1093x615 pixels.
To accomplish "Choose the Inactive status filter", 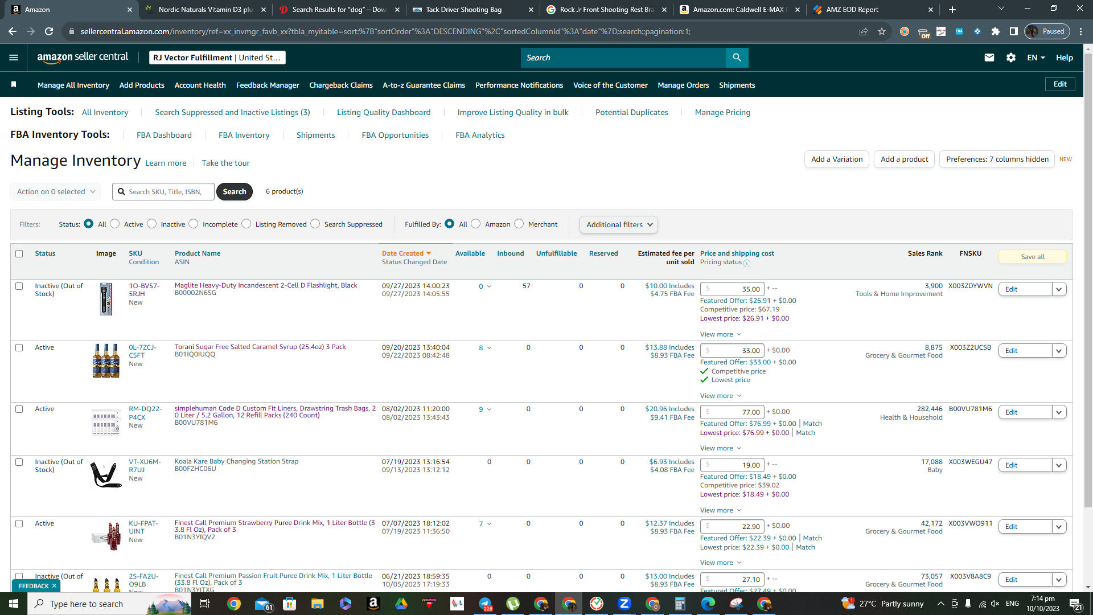I will 152,224.
